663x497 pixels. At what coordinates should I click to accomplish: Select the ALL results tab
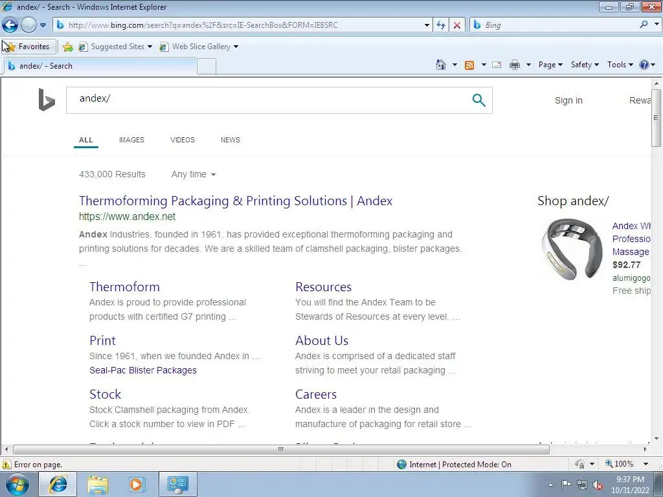[86, 140]
